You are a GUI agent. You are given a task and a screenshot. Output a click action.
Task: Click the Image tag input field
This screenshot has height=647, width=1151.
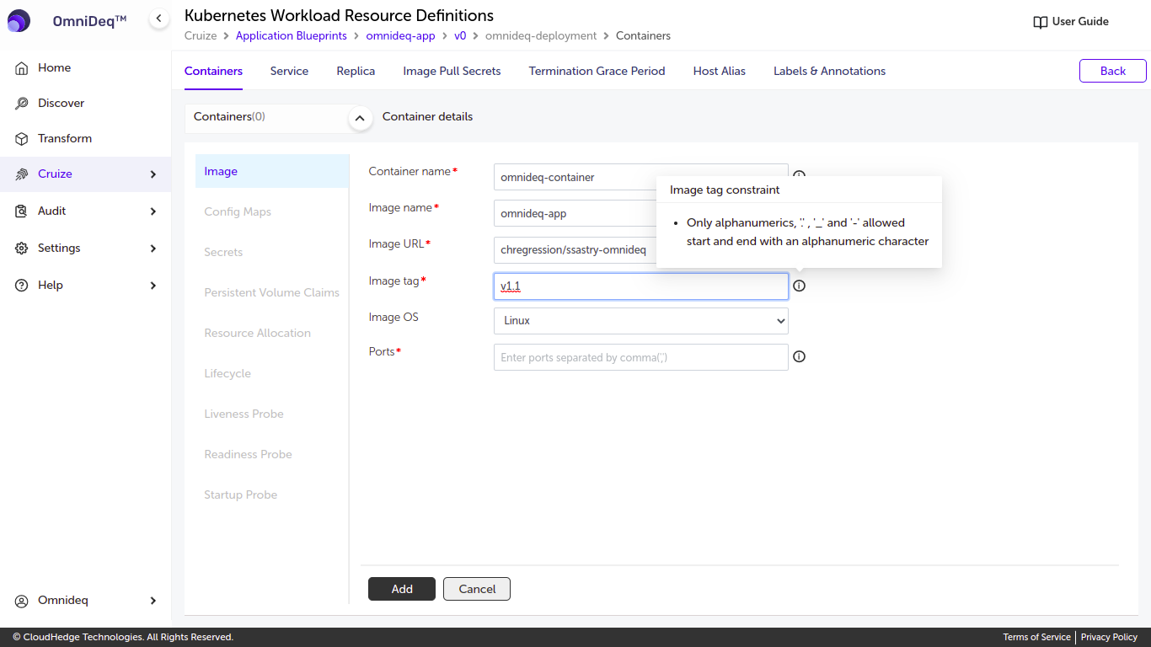coord(641,286)
